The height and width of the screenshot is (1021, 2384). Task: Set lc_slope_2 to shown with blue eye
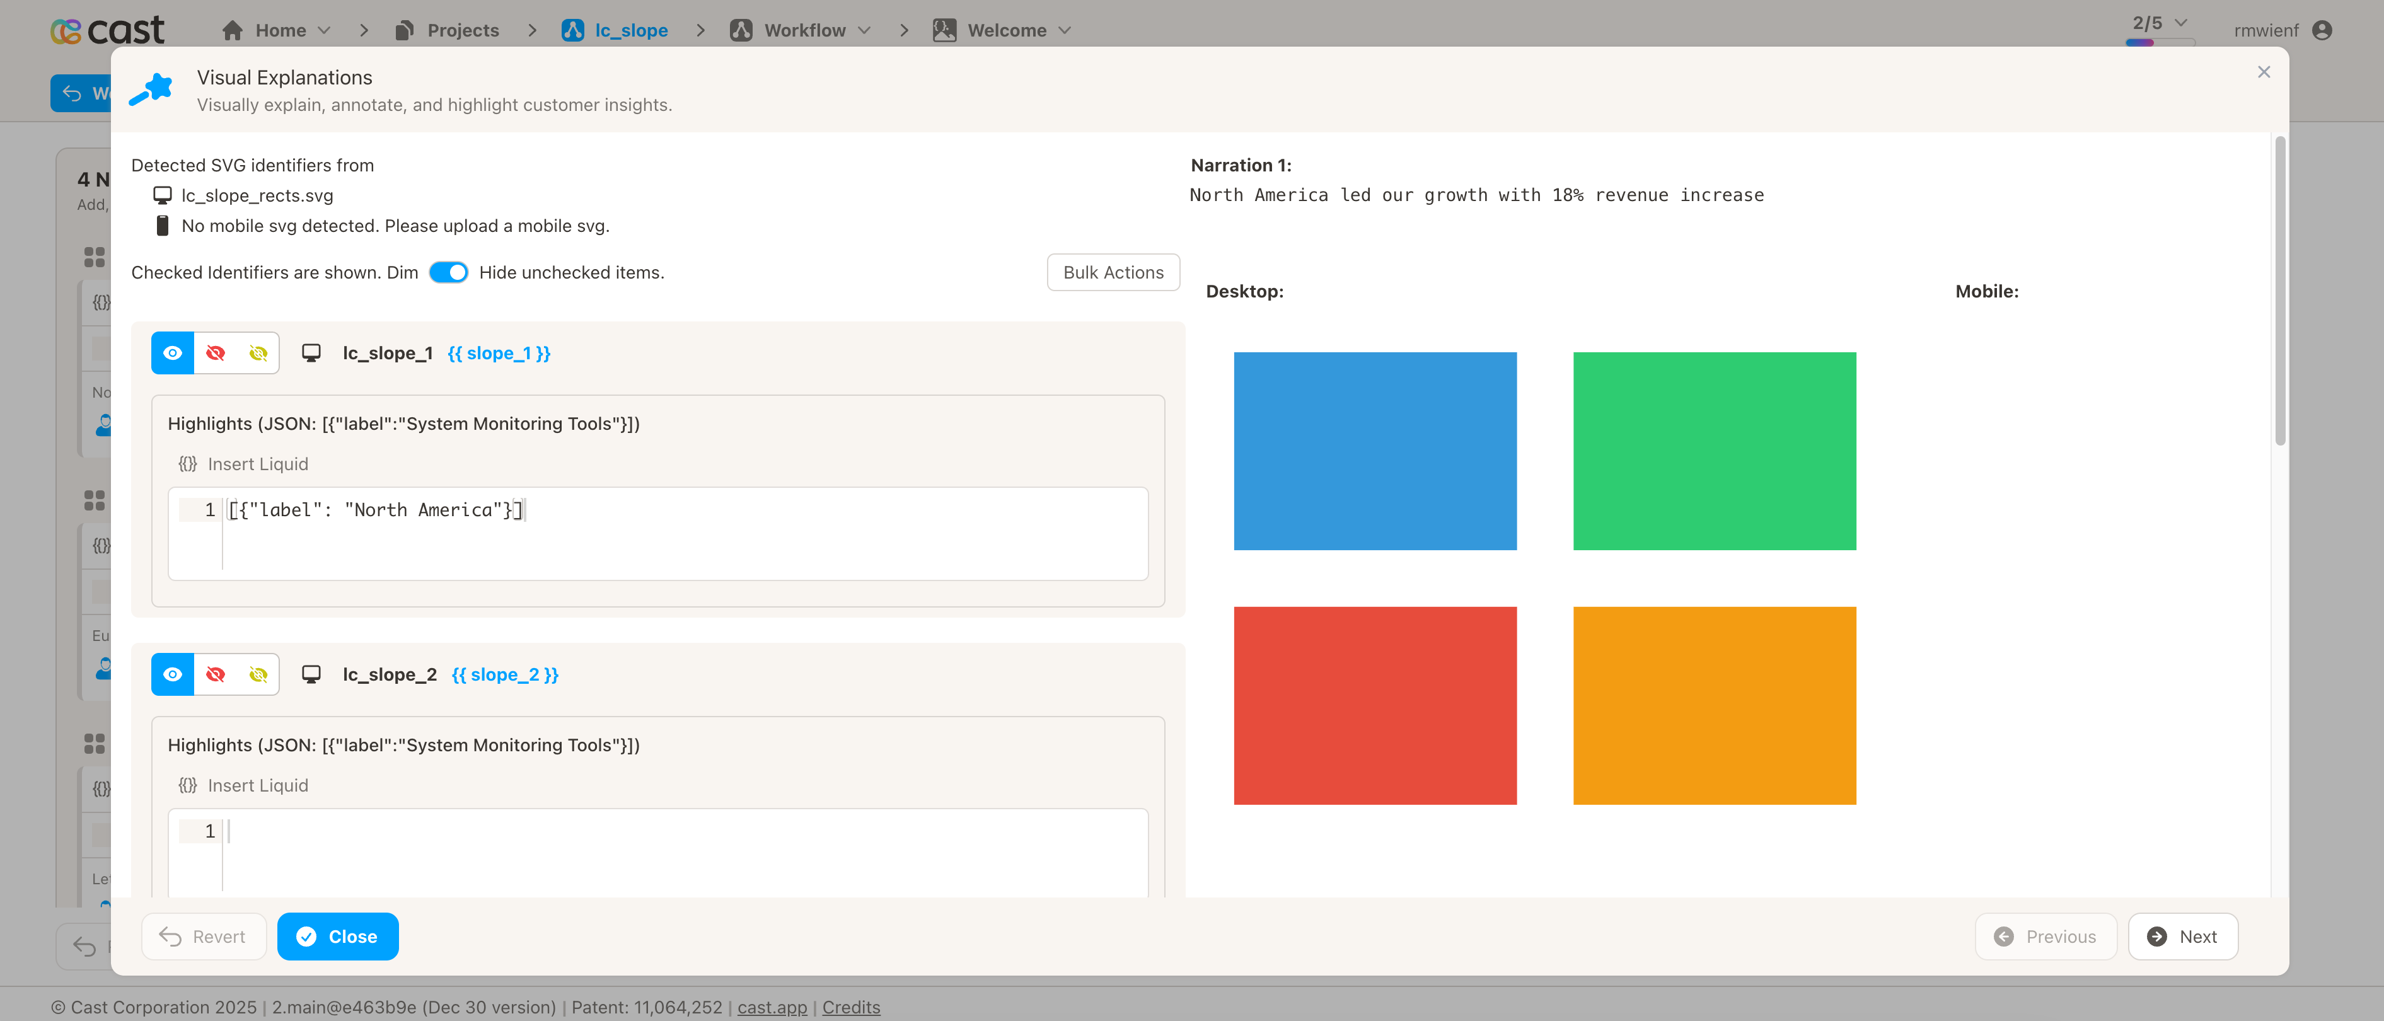click(173, 674)
